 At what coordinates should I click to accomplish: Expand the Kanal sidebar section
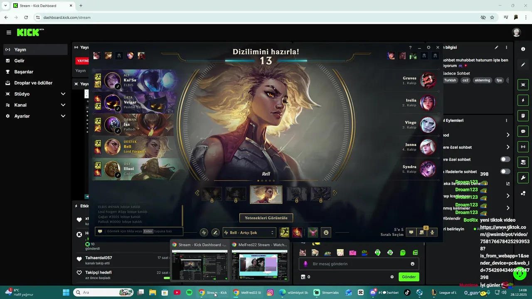pyautogui.click(x=35, y=105)
